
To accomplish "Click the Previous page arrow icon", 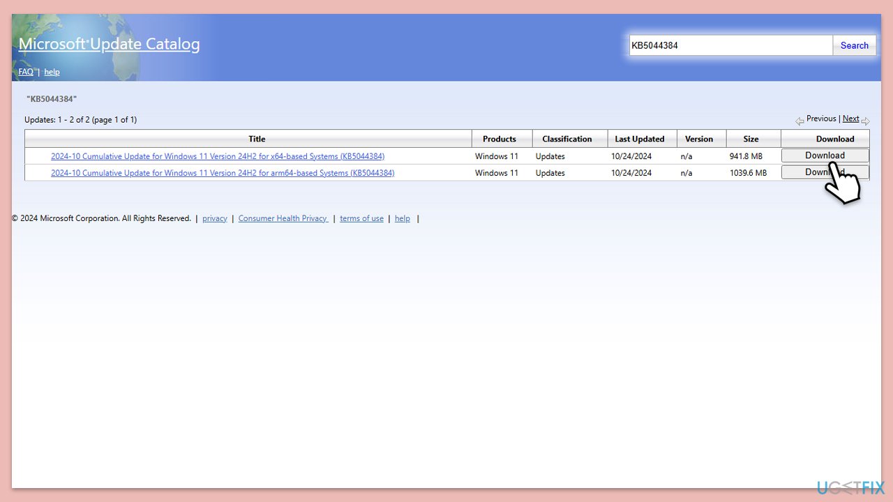I will (x=800, y=121).
